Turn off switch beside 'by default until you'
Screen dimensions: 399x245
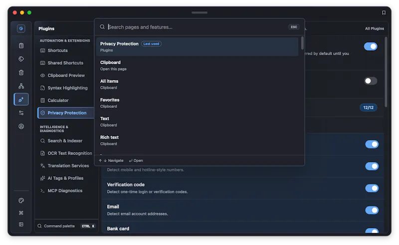coord(371,46)
